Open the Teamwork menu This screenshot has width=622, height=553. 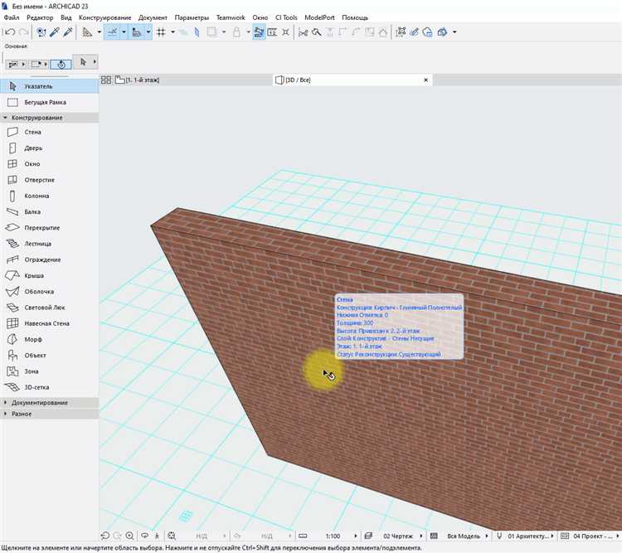tap(230, 17)
